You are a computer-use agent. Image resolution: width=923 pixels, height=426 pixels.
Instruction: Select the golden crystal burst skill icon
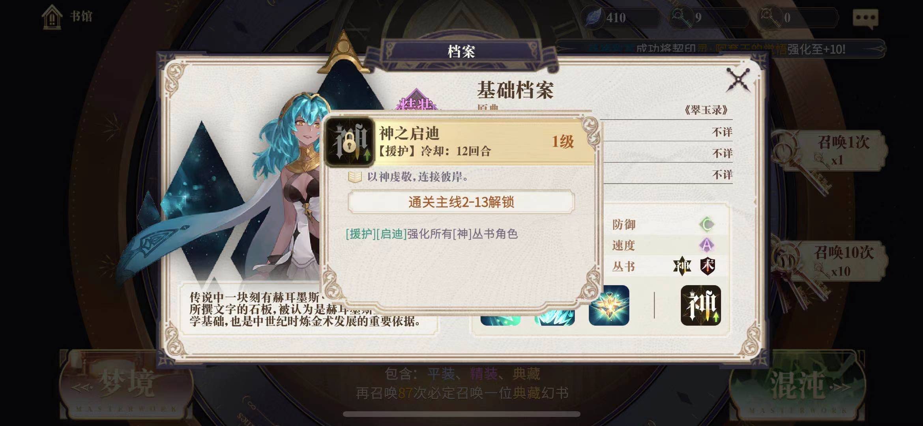coord(608,305)
